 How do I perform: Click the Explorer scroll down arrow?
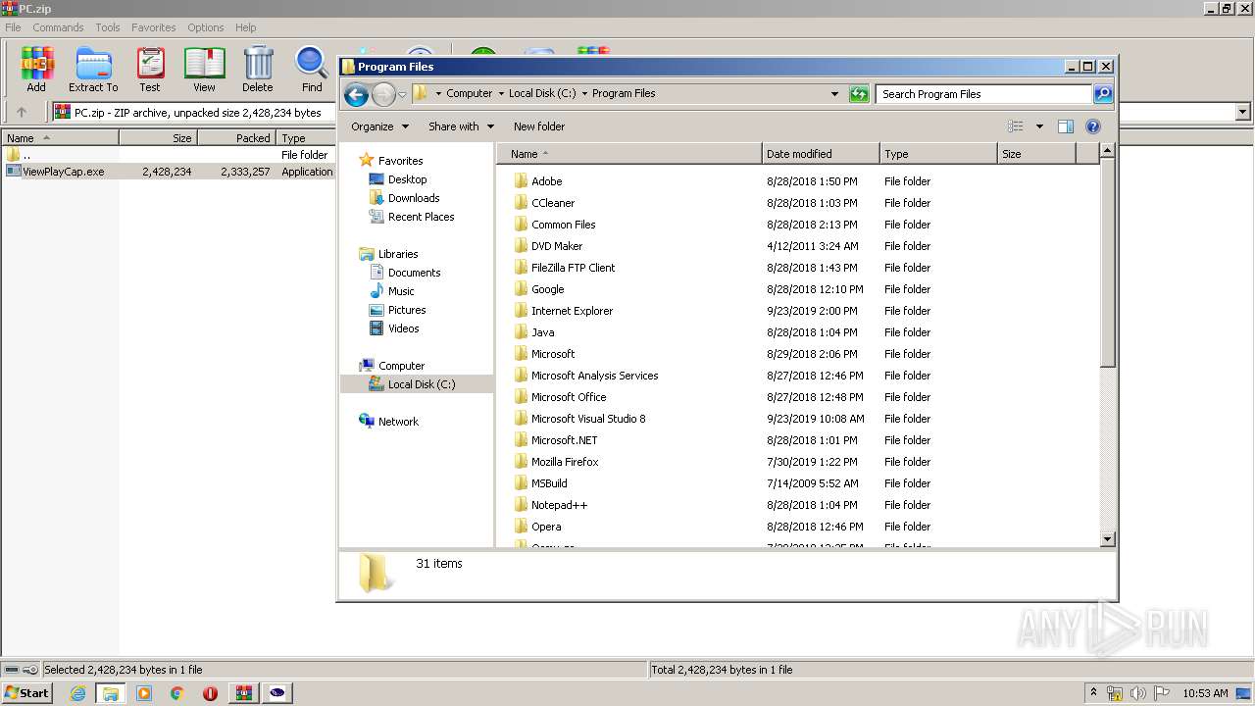click(1108, 539)
